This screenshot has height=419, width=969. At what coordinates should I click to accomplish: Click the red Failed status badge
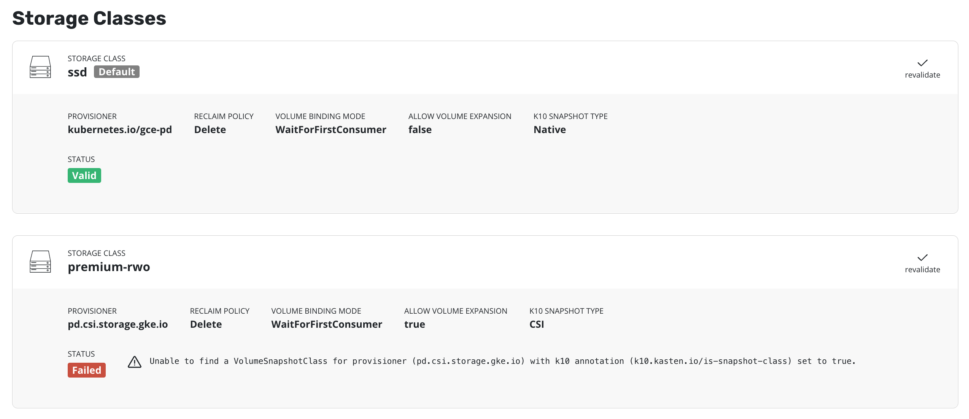(x=86, y=370)
